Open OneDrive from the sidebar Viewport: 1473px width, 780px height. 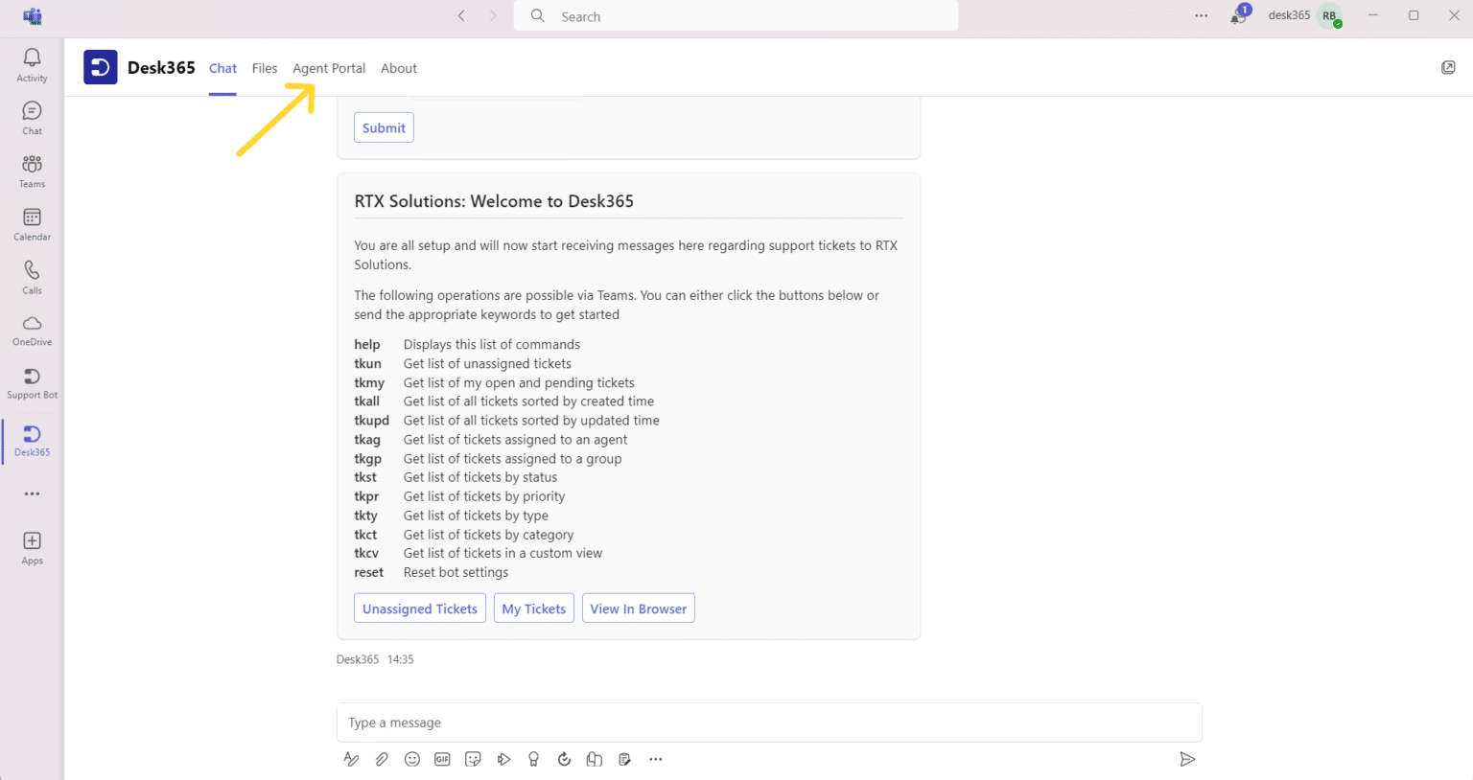32,329
